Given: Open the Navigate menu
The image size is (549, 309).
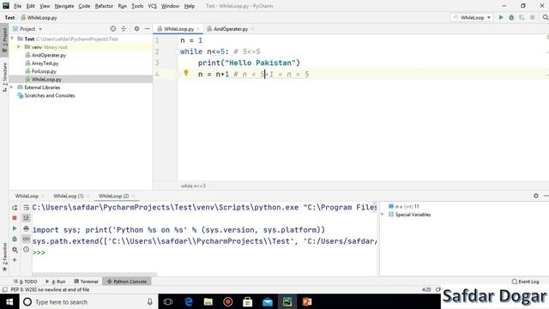Looking at the screenshot, I should click(x=64, y=6).
